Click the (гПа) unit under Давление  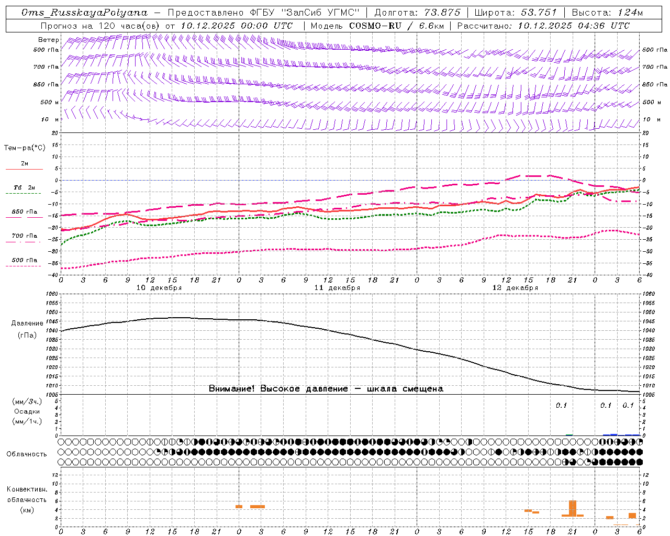coord(27,335)
